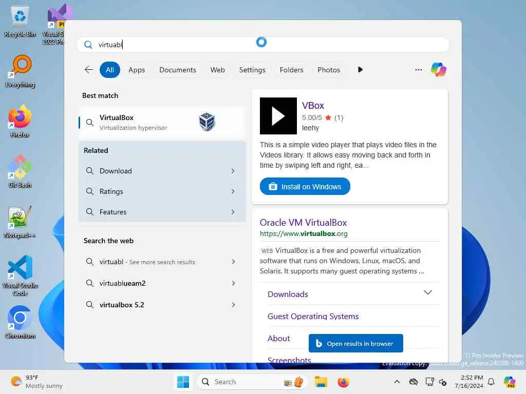Select the All filter tab

pos(110,70)
